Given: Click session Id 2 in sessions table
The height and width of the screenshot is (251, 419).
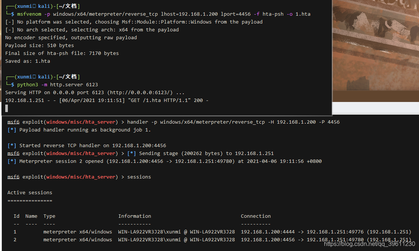Looking at the screenshot, I should [x=15, y=240].
